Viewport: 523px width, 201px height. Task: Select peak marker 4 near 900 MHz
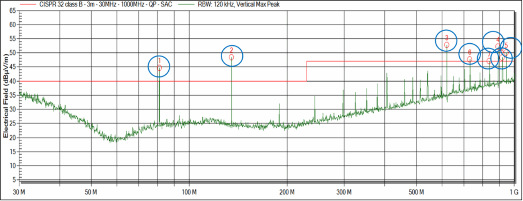tap(498, 47)
